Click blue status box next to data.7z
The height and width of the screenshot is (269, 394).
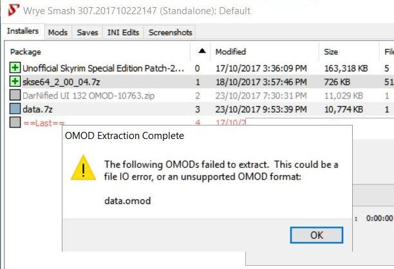coord(15,109)
